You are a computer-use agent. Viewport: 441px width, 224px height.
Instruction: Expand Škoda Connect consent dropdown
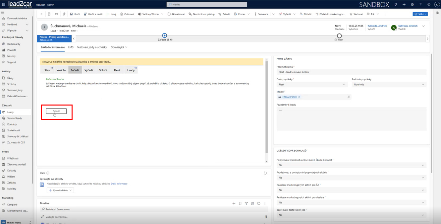click(x=351, y=165)
